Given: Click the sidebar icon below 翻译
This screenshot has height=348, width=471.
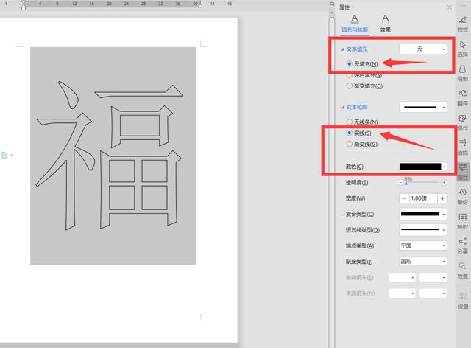Looking at the screenshot, I should tap(462, 122).
